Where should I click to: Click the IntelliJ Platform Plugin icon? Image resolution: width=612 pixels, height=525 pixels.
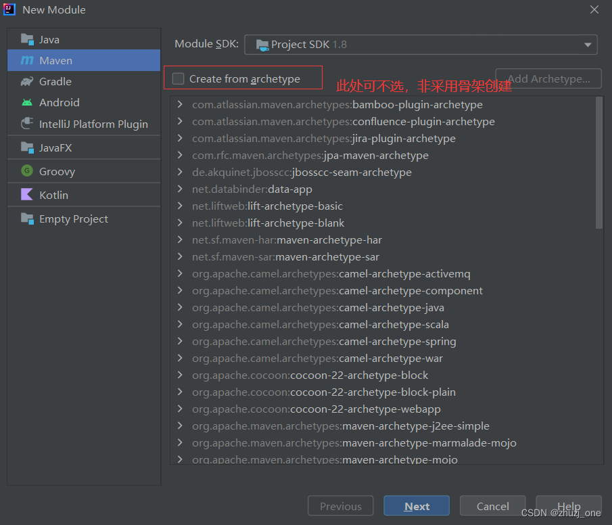pos(27,123)
